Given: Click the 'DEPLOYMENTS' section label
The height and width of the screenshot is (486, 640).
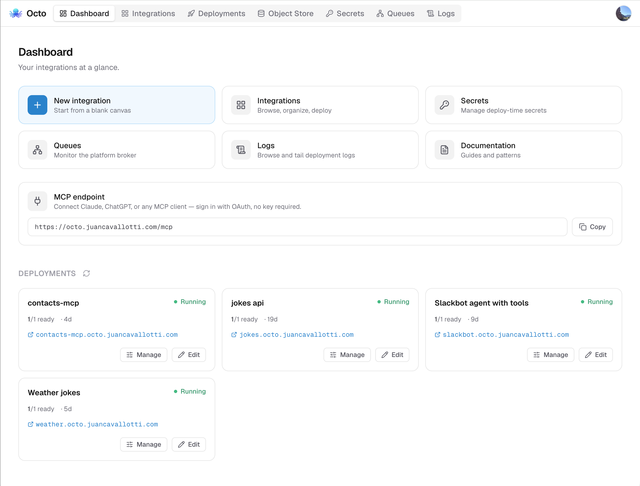Looking at the screenshot, I should click(47, 273).
